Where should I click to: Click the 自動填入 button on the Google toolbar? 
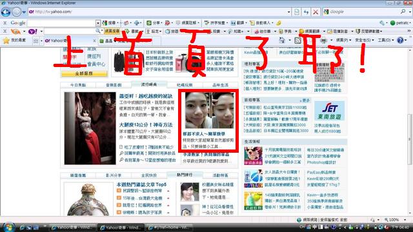point(261,23)
